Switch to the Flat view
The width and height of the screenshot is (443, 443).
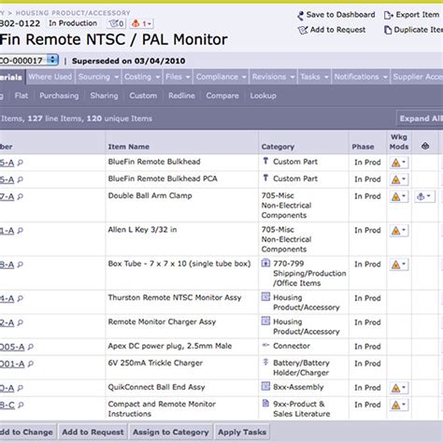(21, 95)
